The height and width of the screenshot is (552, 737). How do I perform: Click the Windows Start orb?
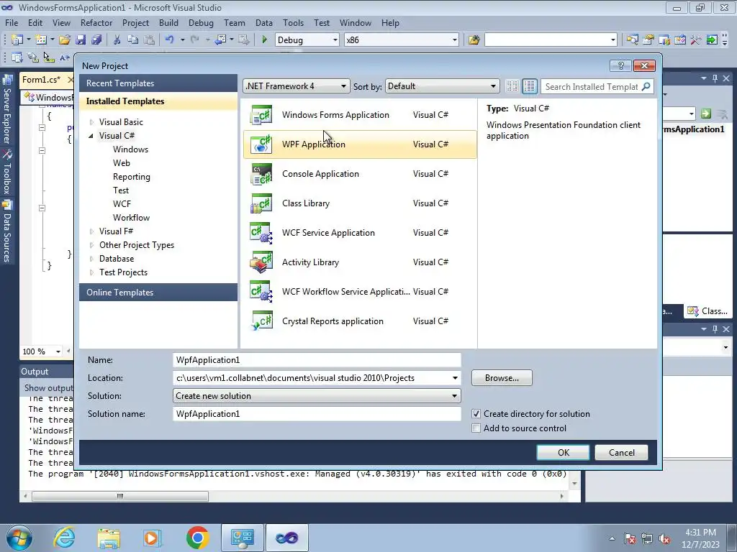coord(19,538)
